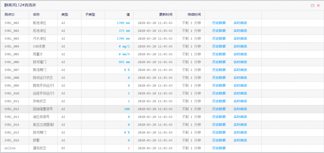
Task: Open 历史数据 for SYBL_005 雨量计
Action: [219, 54]
